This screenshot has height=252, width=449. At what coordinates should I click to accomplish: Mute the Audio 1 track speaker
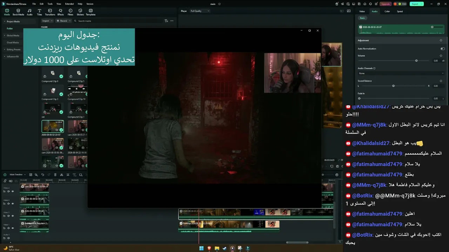point(9,238)
